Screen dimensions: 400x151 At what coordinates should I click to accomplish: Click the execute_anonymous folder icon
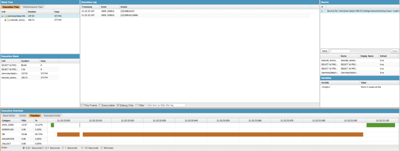(x=8, y=20)
